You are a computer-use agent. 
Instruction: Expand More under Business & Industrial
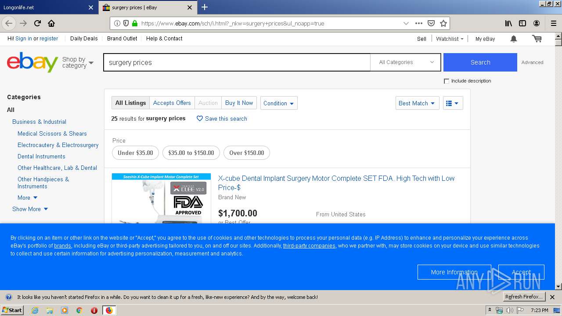[28, 198]
